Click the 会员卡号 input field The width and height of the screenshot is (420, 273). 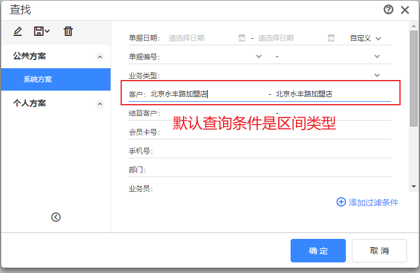pyautogui.click(x=276, y=132)
